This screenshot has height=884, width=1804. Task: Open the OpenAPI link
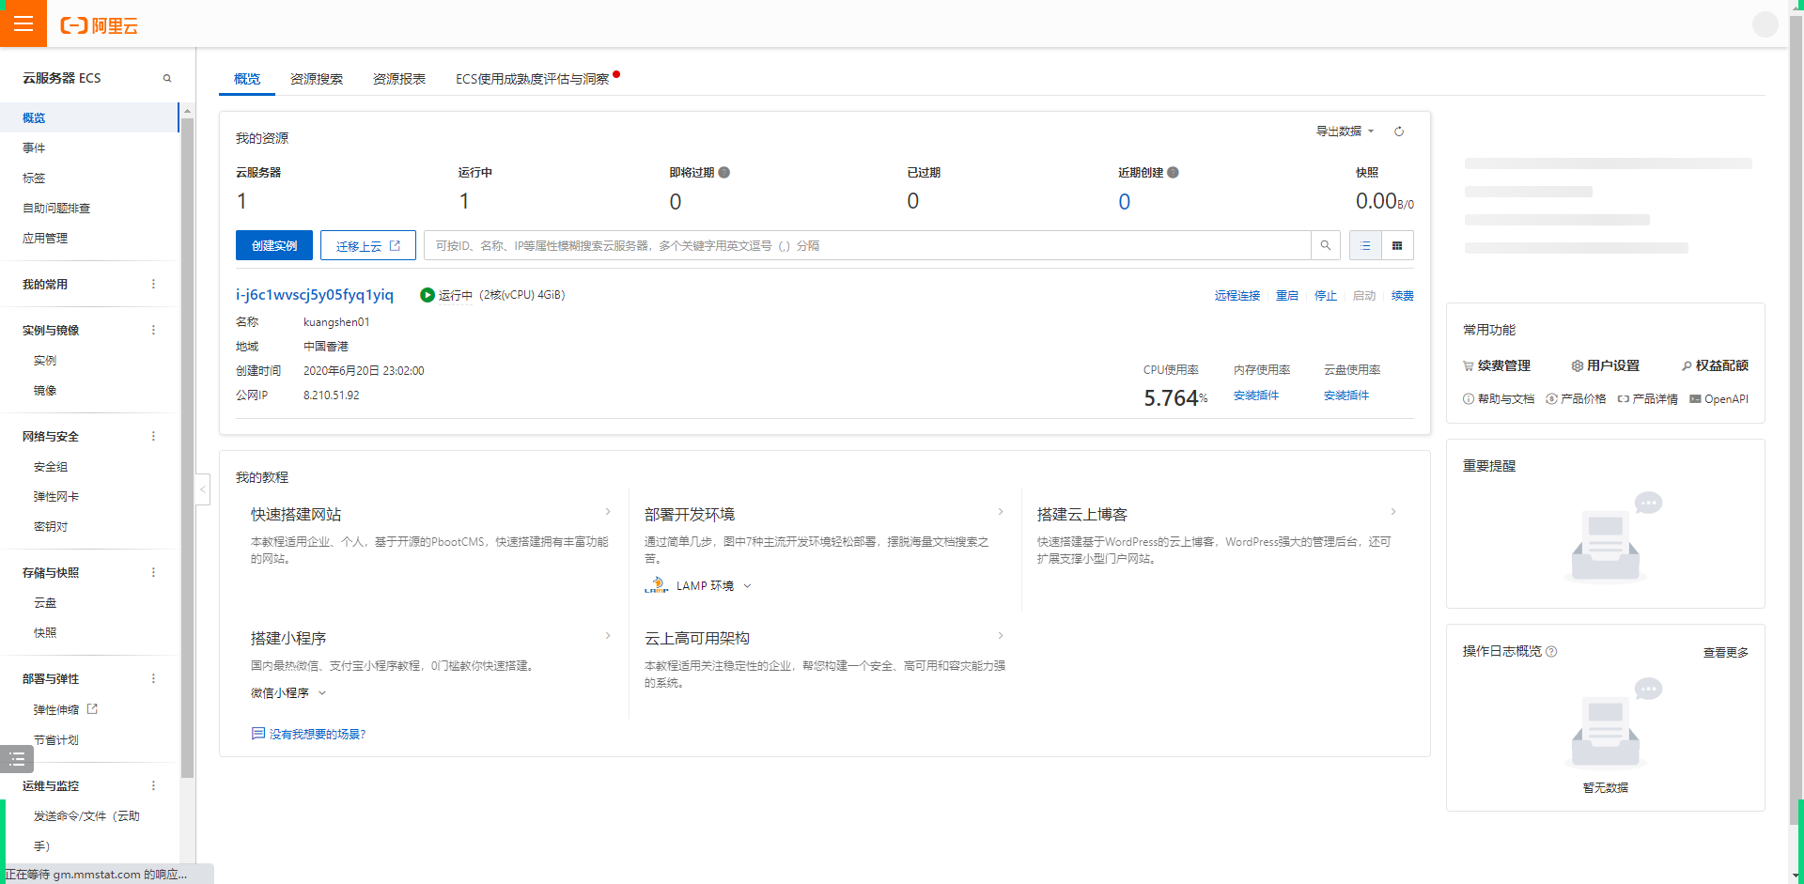[x=1718, y=399]
